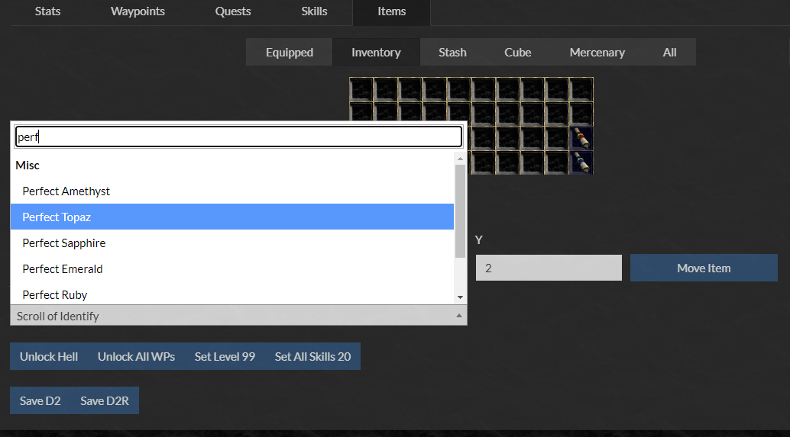Screen dimensions: 790x437
Task: Show All items view
Action: [669, 53]
